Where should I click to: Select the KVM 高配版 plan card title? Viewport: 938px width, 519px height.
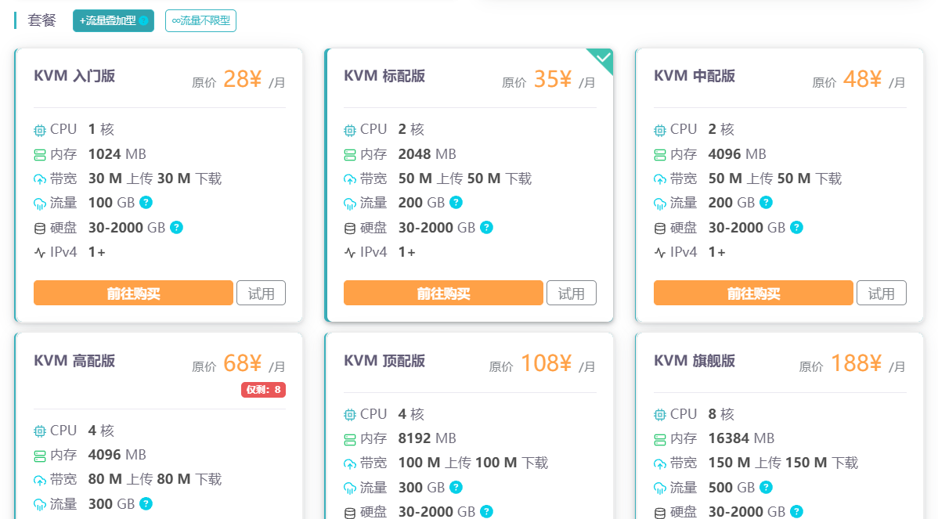click(x=74, y=361)
